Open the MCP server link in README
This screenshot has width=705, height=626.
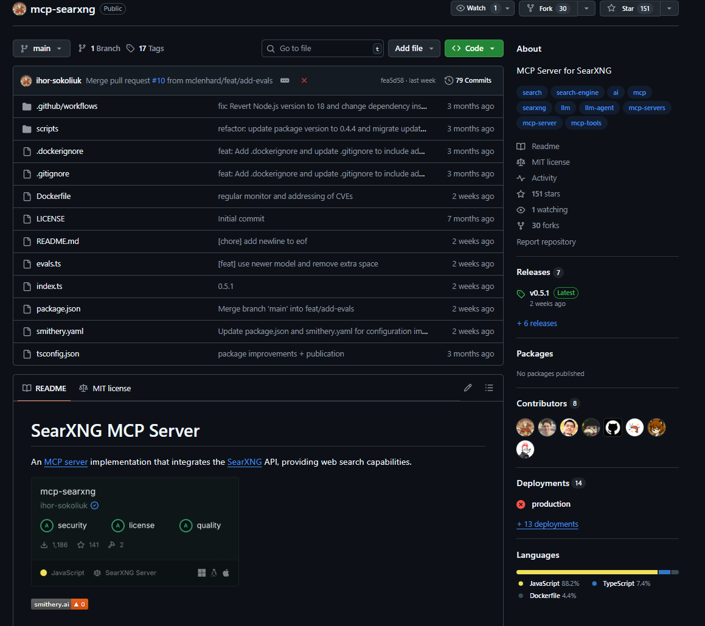66,462
